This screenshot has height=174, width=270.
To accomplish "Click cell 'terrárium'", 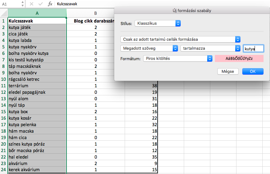I will [37, 86].
